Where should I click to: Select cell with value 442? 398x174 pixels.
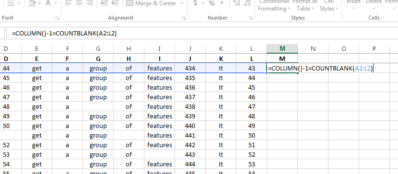(190, 145)
